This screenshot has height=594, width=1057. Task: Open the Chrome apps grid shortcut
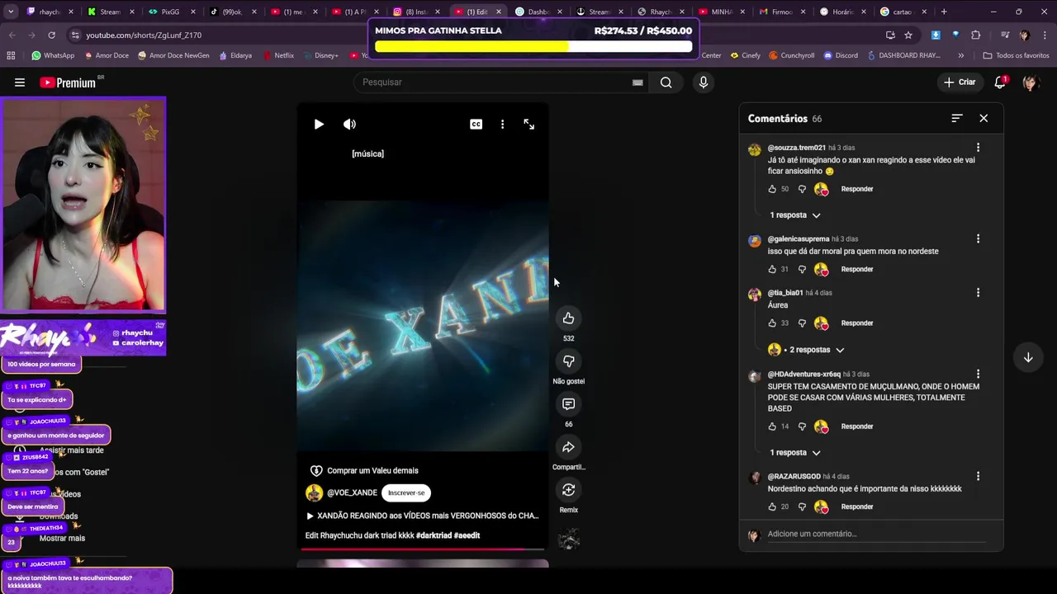point(11,55)
